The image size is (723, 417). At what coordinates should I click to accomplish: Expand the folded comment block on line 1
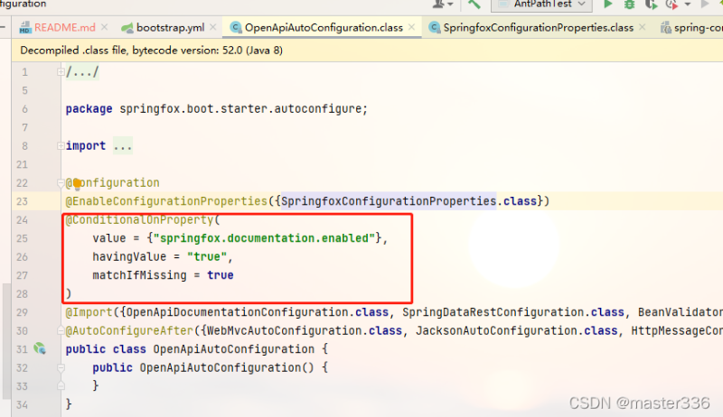[61, 72]
